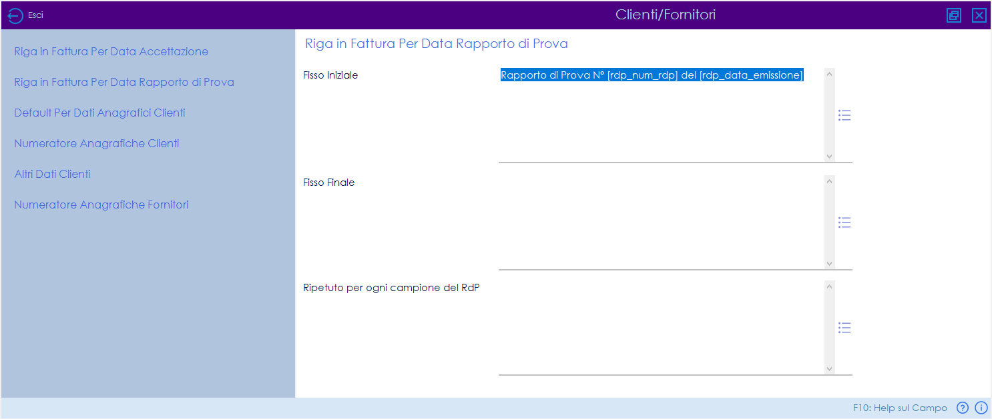Open Numeratore Anagrafiche Fornitori section
The image size is (992, 419).
(x=101, y=205)
